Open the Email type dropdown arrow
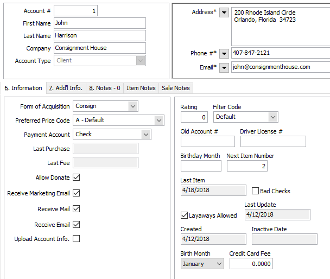The width and height of the screenshot is (330, 279). pyautogui.click(x=224, y=68)
